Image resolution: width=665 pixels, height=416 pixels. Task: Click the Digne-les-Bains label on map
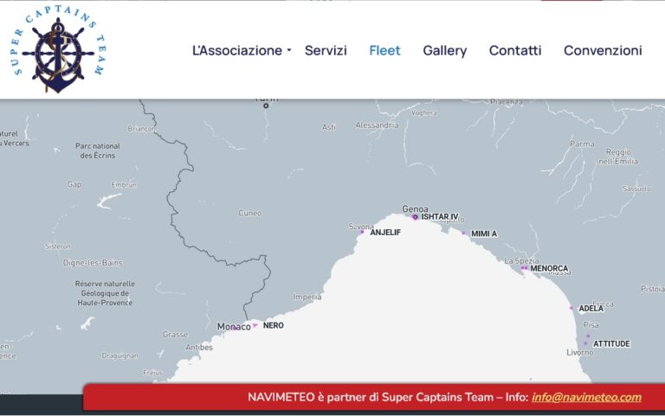pyautogui.click(x=93, y=263)
